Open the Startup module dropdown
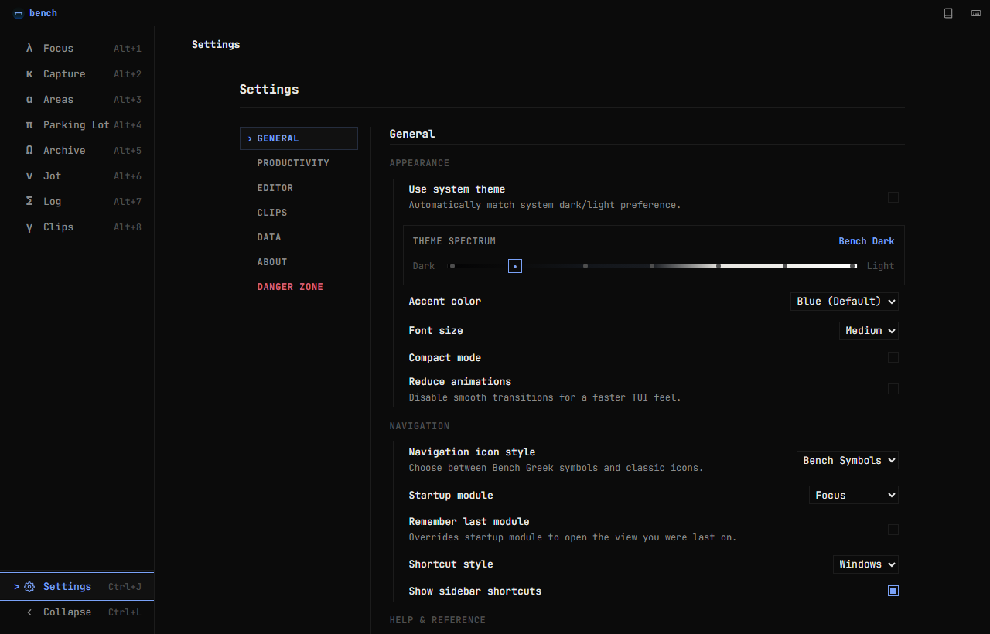 (x=854, y=495)
